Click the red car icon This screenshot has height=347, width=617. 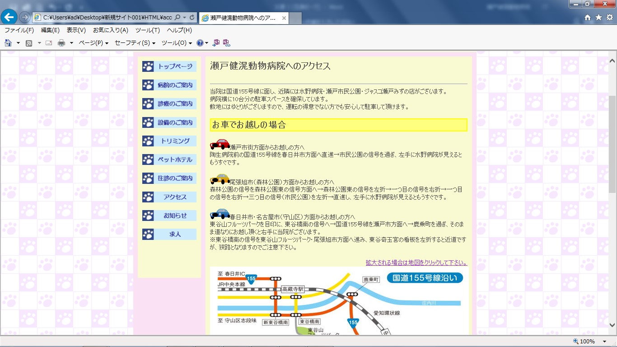pos(220,145)
